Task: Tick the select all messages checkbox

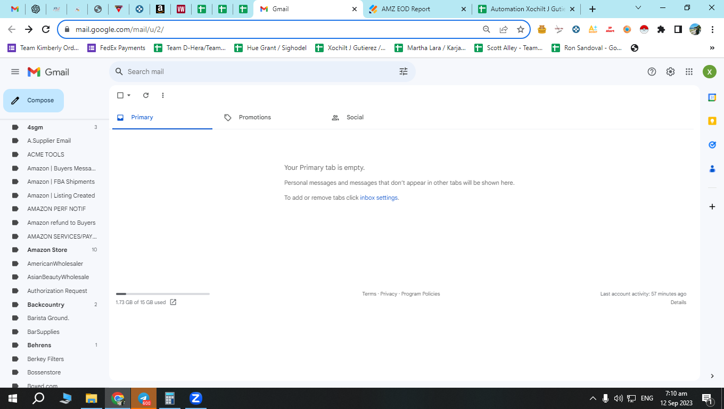Action: tap(120, 95)
